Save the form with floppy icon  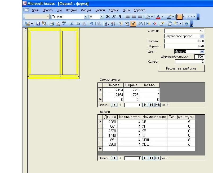[38, 24]
